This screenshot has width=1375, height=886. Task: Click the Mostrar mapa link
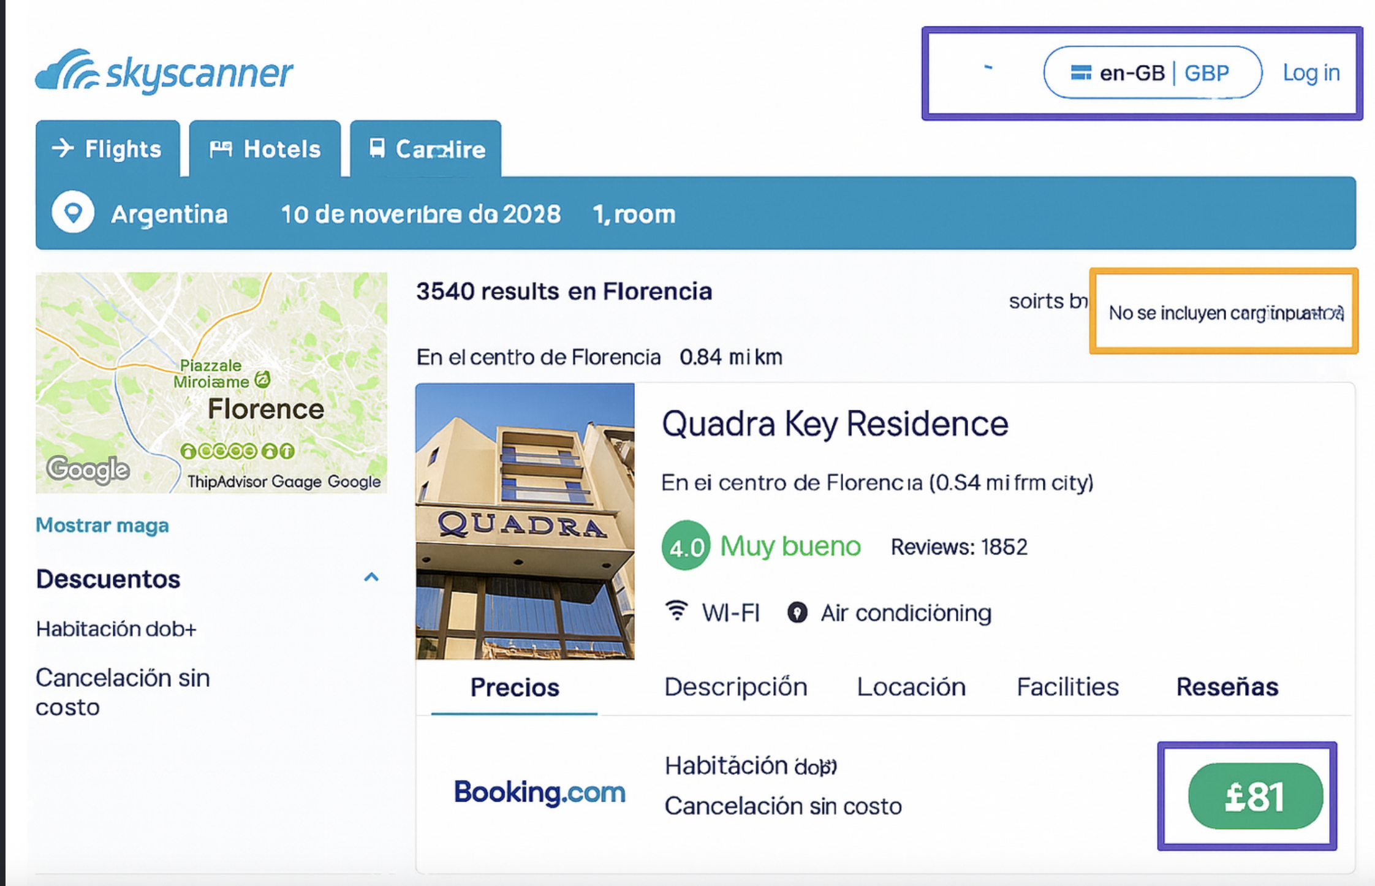click(102, 525)
